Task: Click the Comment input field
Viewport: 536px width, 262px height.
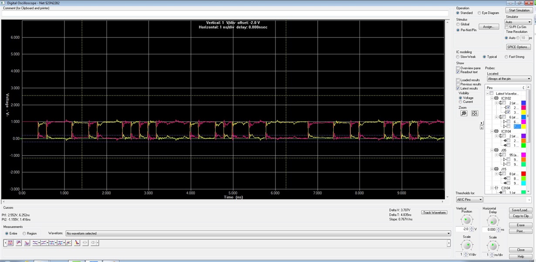Action: [225, 13]
